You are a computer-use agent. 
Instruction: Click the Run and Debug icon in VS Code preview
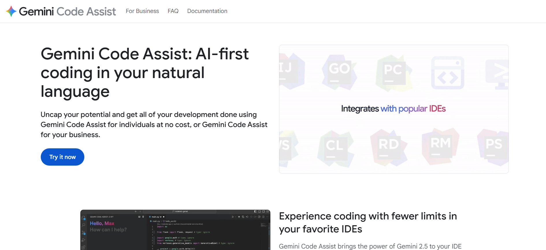tap(83, 240)
